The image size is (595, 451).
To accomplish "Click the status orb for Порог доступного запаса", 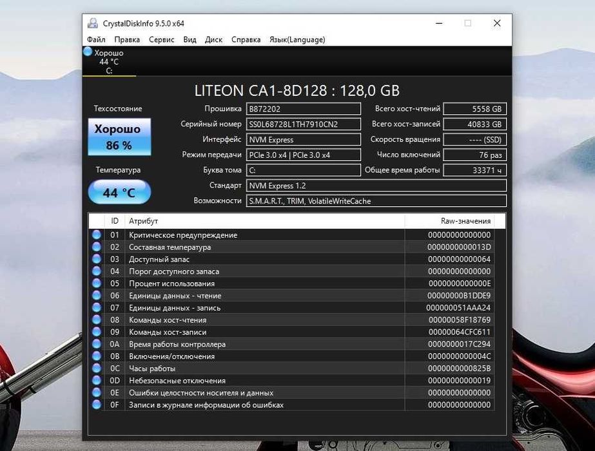I will [97, 271].
